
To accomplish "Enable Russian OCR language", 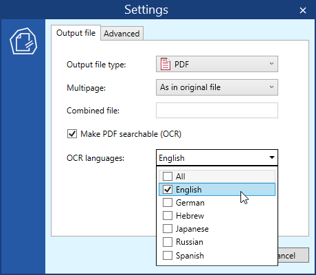I will [x=168, y=242].
